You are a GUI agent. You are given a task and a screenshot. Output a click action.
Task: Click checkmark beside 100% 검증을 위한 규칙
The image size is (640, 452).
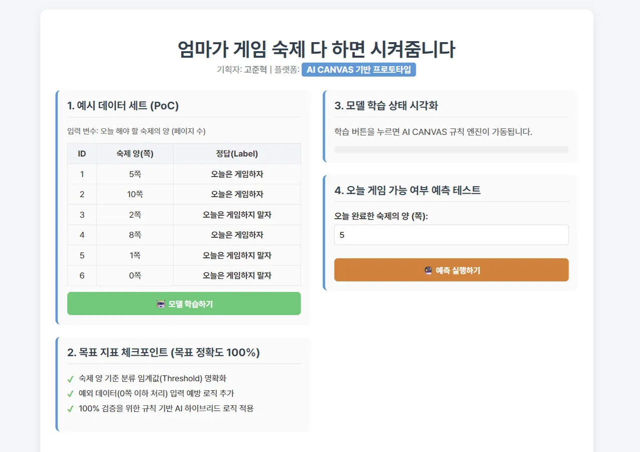pos(70,409)
